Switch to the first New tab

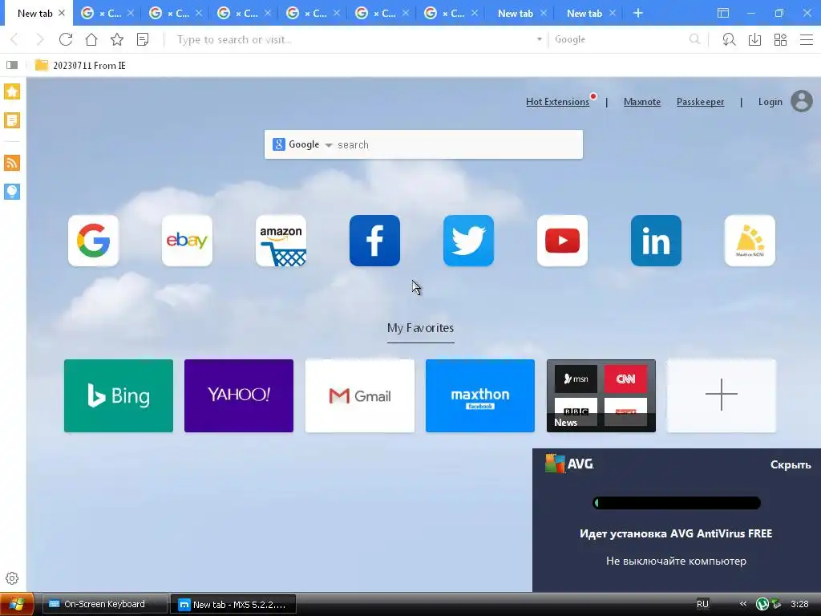tap(34, 13)
